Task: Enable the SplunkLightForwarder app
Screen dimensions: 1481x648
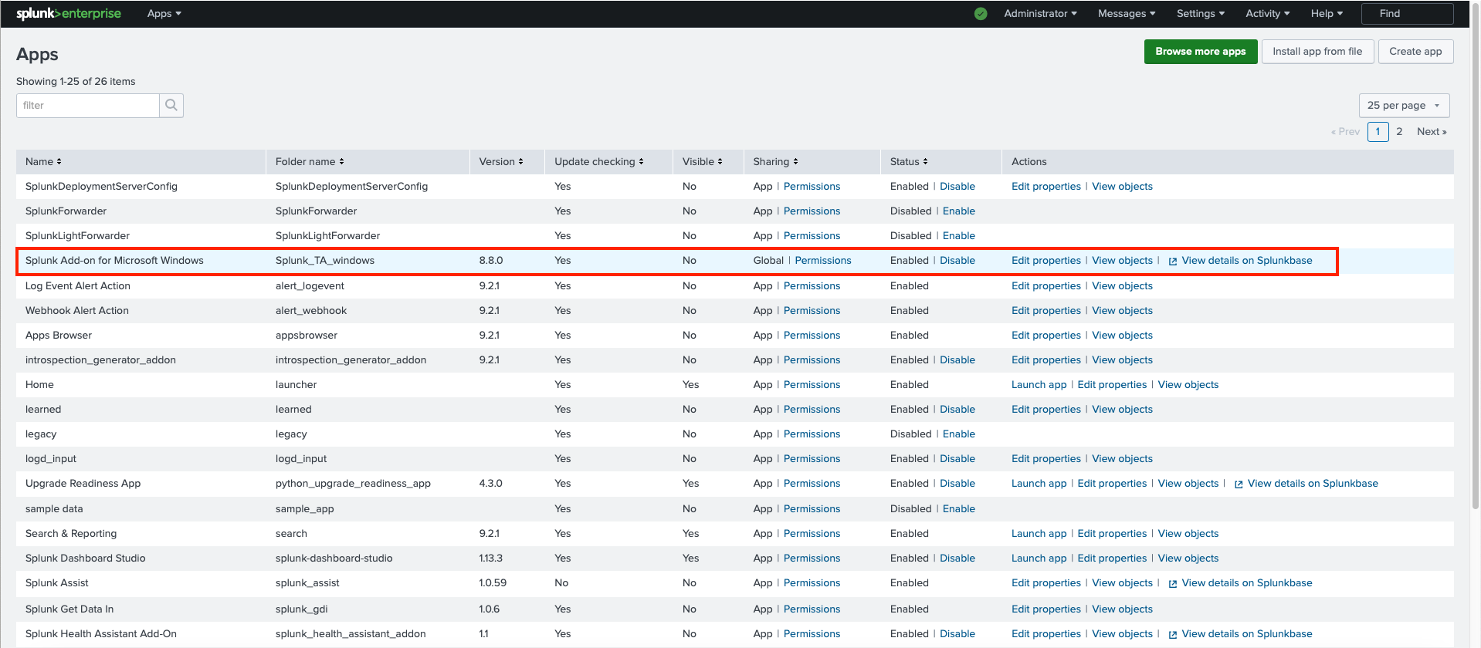Action: click(958, 235)
